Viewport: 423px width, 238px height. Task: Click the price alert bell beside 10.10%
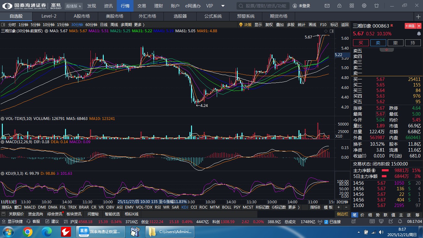coord(419,33)
